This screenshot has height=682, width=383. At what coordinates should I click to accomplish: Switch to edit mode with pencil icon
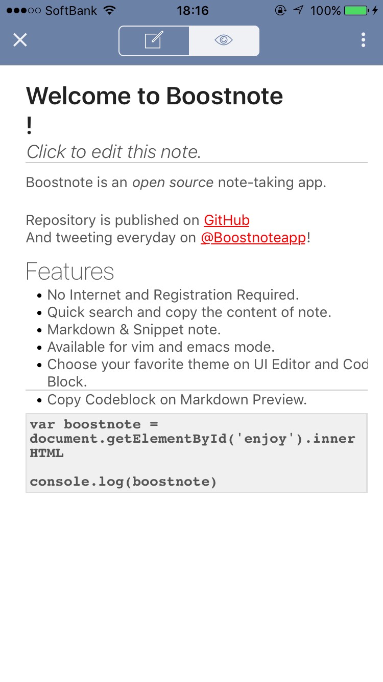click(154, 40)
